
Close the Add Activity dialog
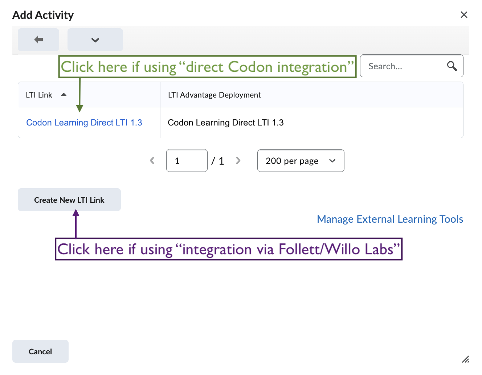pos(464,15)
